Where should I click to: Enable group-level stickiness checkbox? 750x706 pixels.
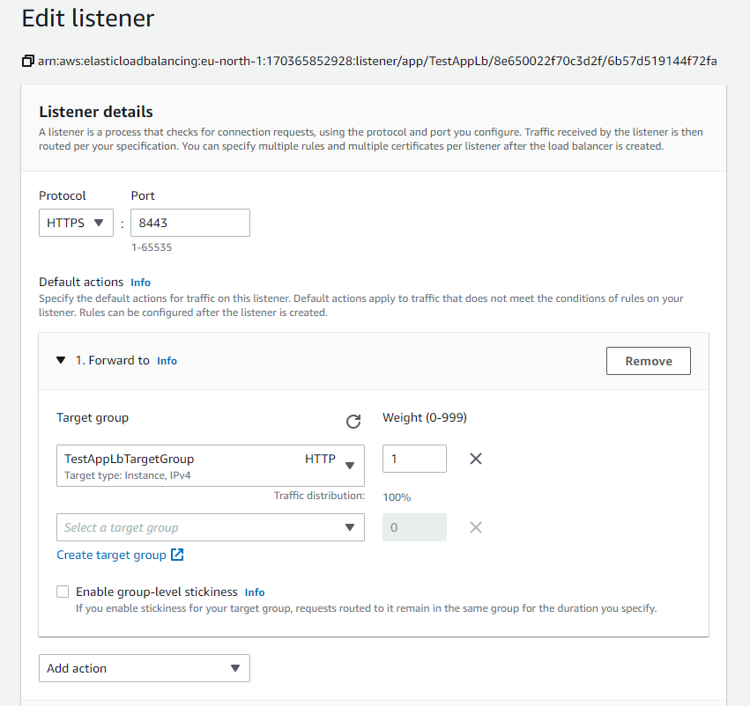coord(63,592)
